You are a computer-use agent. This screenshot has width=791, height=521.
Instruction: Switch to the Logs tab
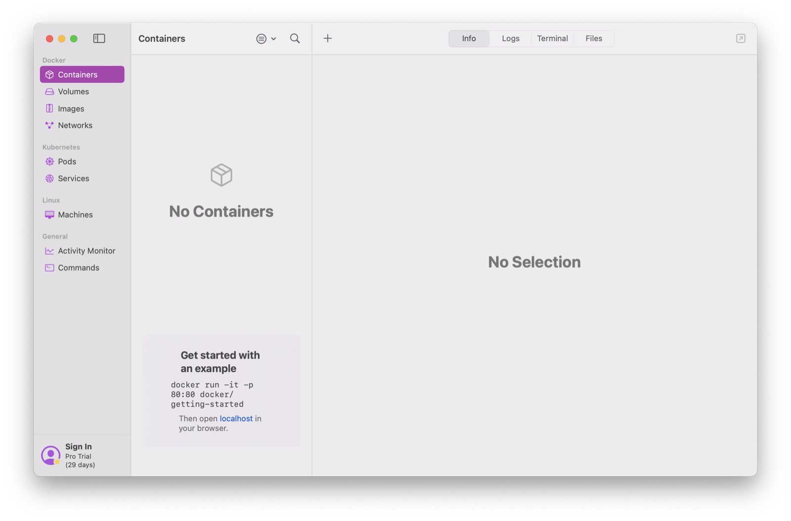coord(511,39)
